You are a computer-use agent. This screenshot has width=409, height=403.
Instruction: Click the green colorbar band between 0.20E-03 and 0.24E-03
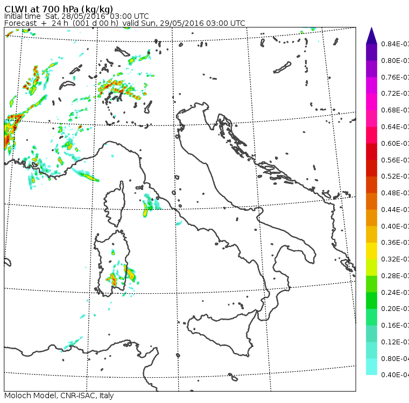pos(371,300)
